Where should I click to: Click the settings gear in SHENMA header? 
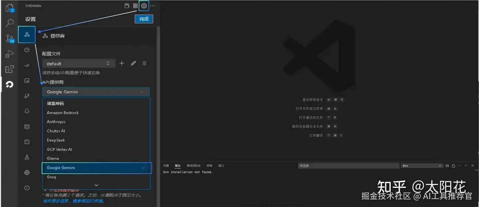point(144,6)
